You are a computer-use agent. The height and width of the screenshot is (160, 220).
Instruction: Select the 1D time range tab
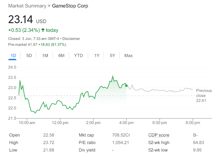(13, 56)
